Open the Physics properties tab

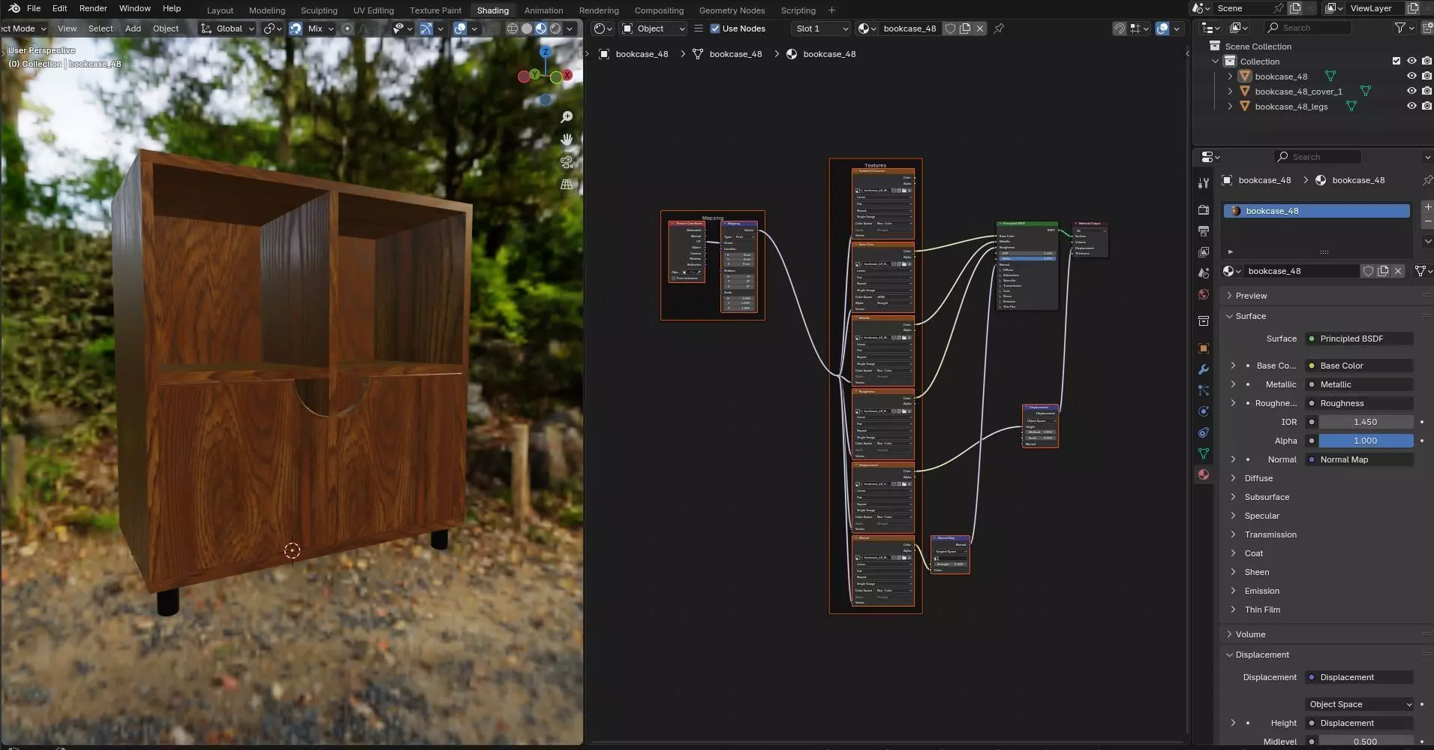tap(1204, 411)
